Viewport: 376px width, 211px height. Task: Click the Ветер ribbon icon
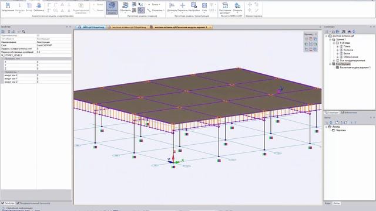point(29,7)
